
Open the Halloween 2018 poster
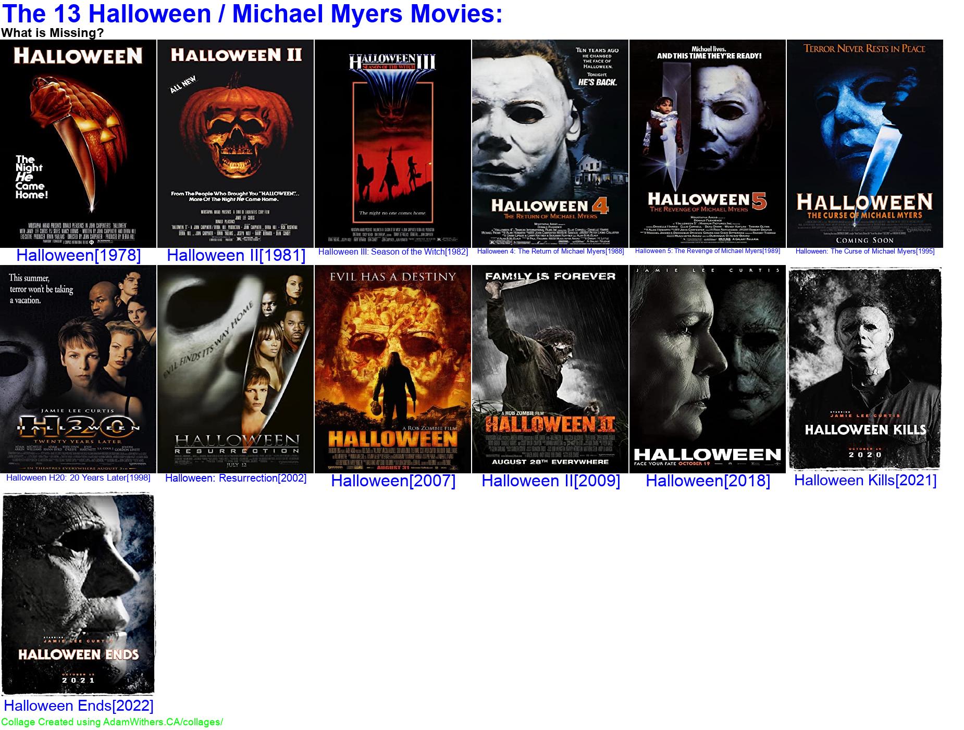[x=708, y=369]
